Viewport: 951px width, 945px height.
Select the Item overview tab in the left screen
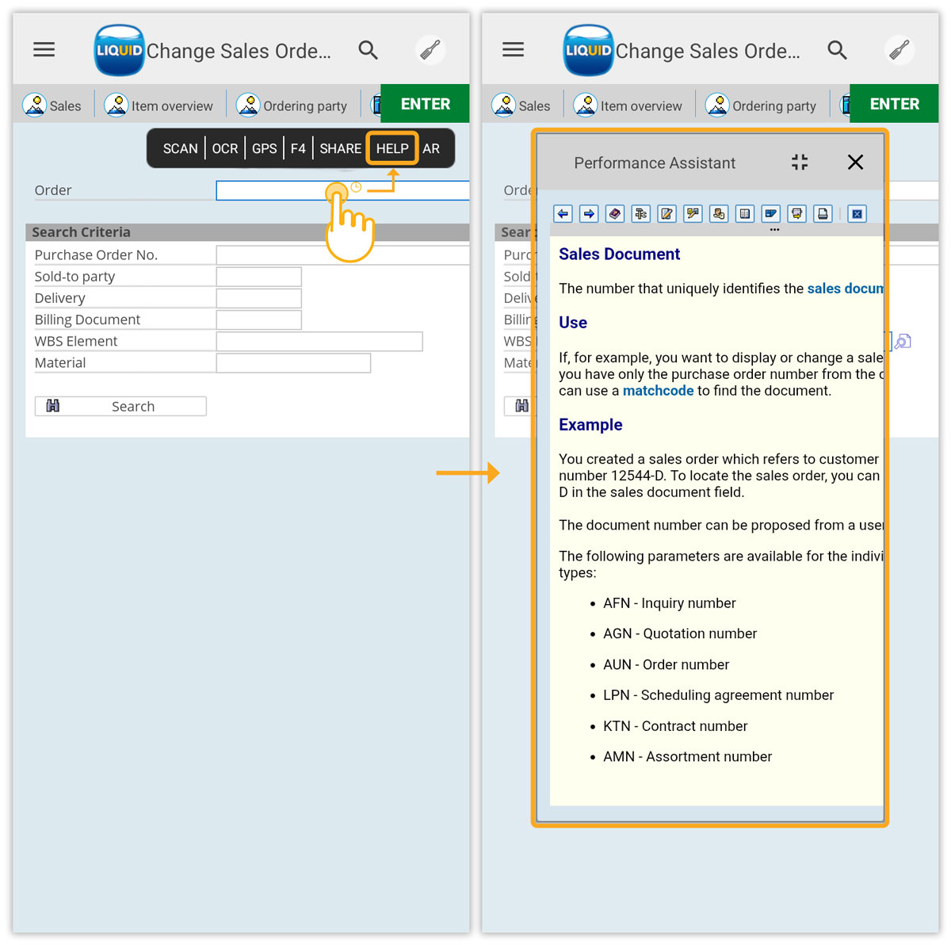point(158,105)
